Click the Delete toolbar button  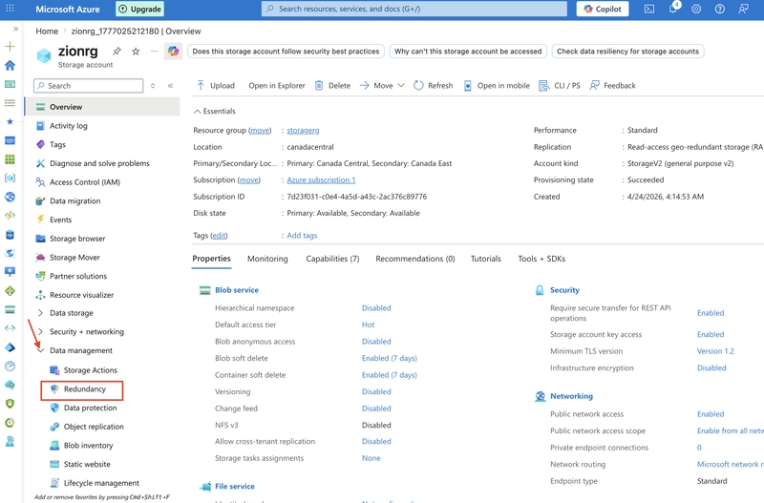tap(332, 86)
